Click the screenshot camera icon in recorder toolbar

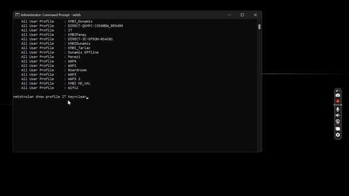click(338, 95)
